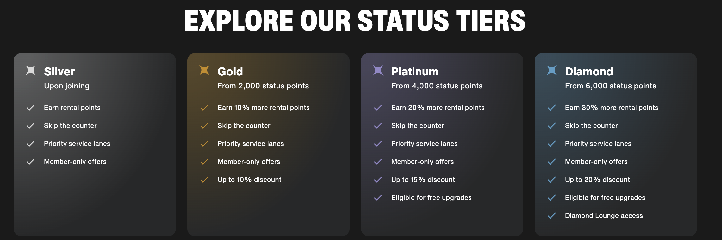Click the Platinum tier star icon
This screenshot has width=722, height=240.
378,70
